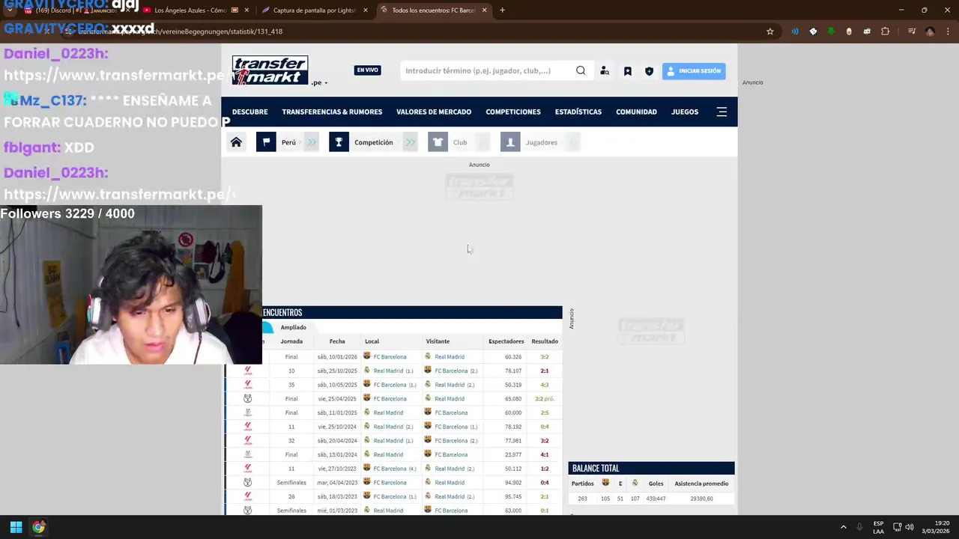Open a new browser tab
The width and height of the screenshot is (959, 539).
[502, 10]
